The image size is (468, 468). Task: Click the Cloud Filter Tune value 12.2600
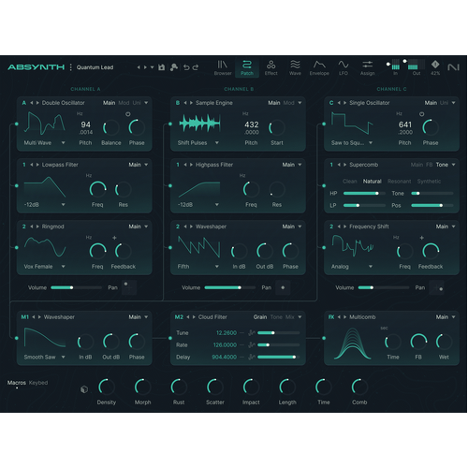click(x=227, y=333)
